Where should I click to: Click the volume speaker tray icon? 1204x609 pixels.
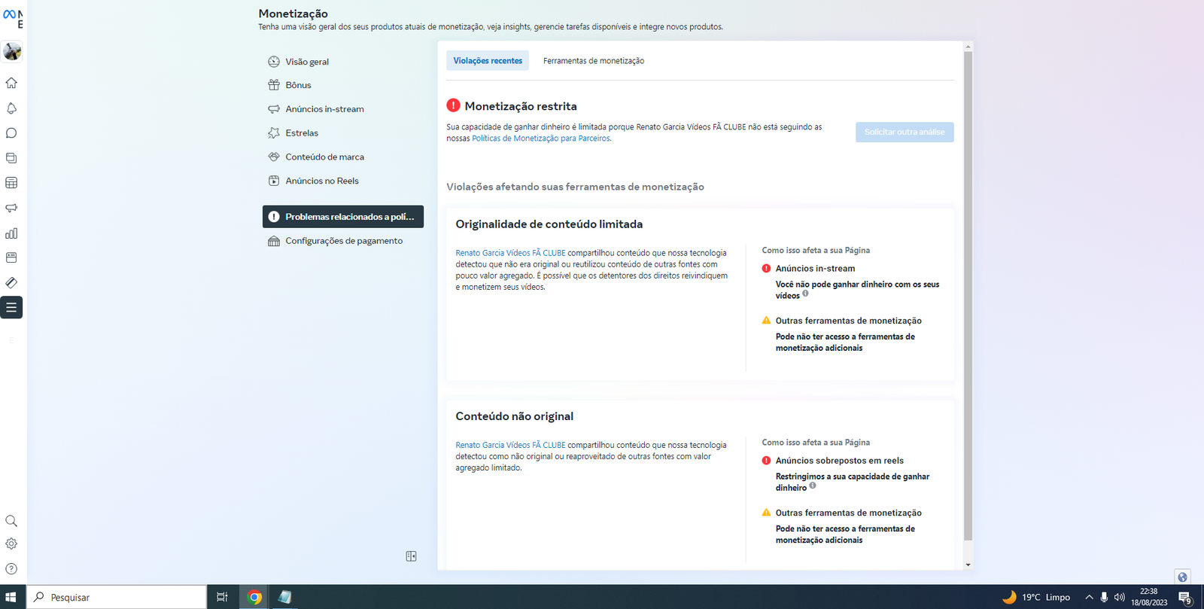pos(1119,597)
